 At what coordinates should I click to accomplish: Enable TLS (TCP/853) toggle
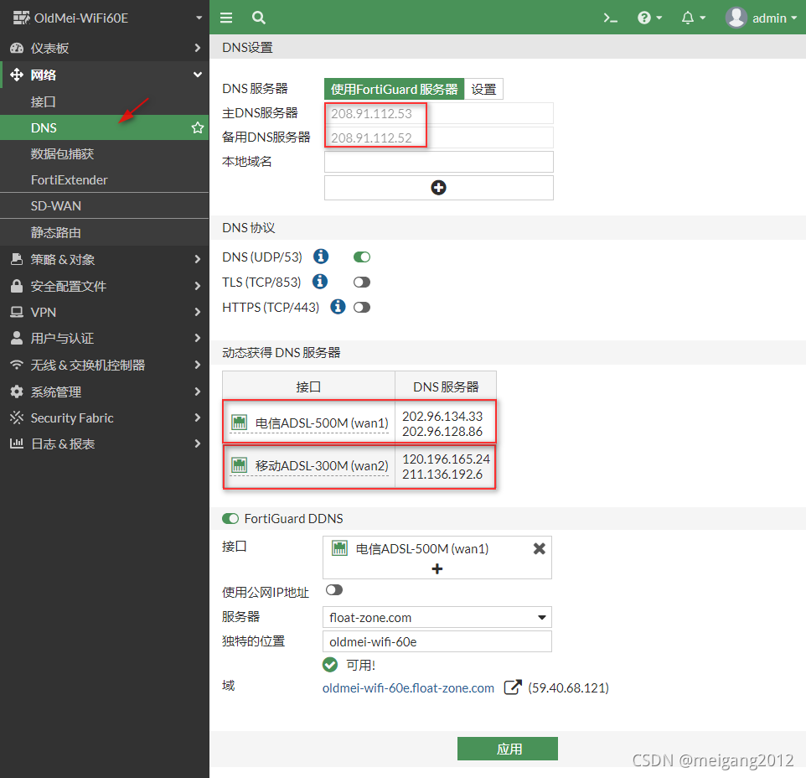point(362,282)
